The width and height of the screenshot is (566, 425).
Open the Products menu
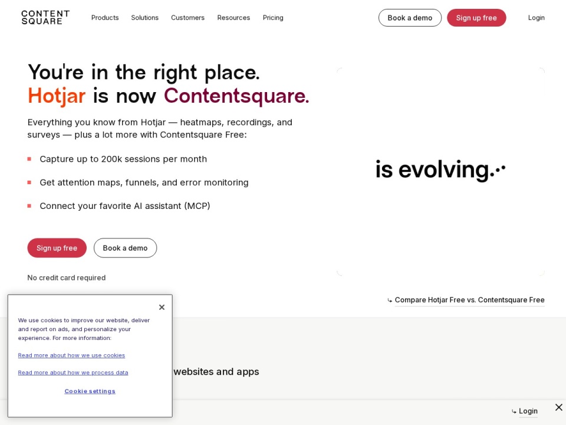(x=105, y=18)
